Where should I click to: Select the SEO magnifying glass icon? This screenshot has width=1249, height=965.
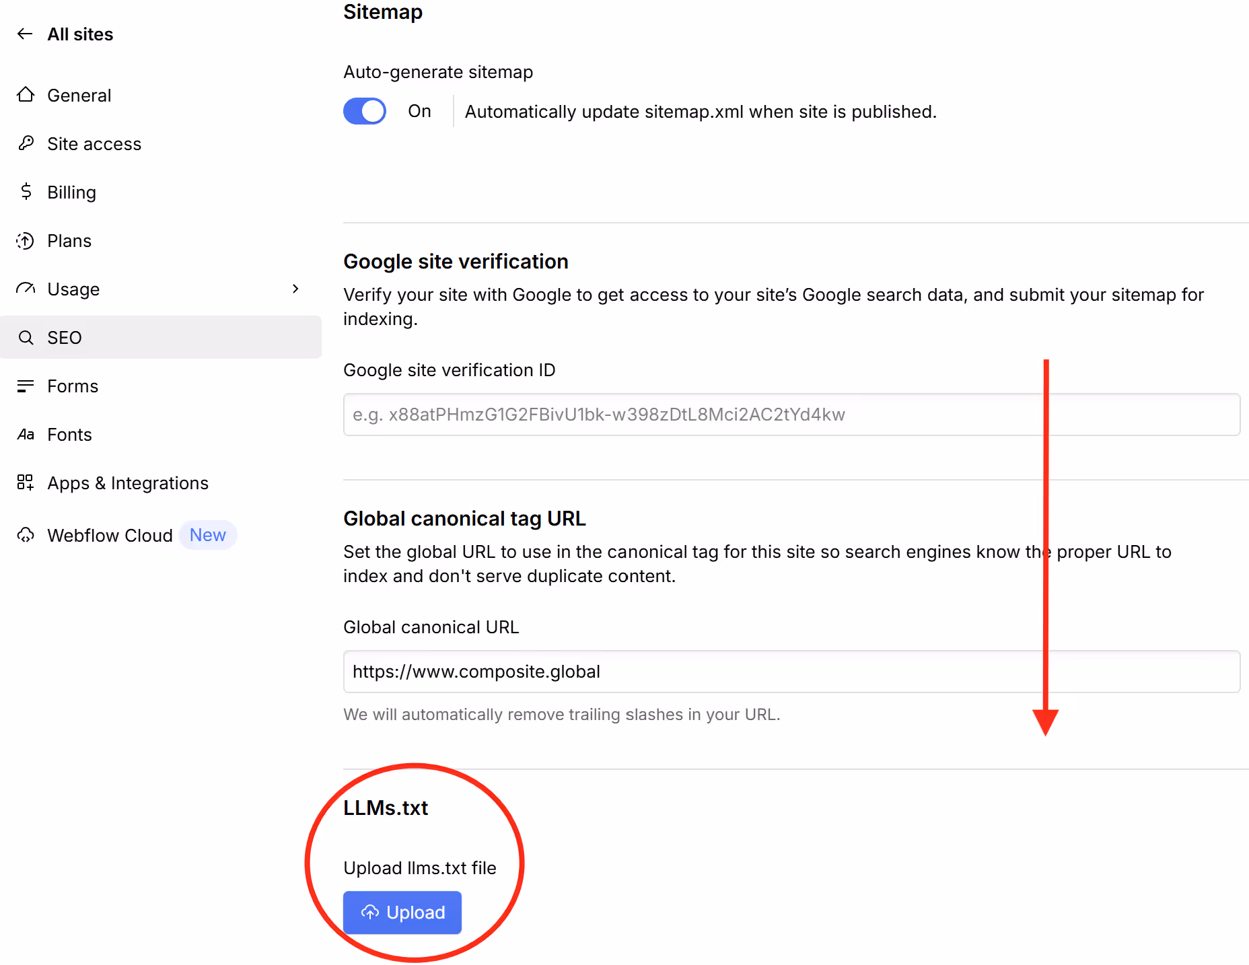point(26,337)
